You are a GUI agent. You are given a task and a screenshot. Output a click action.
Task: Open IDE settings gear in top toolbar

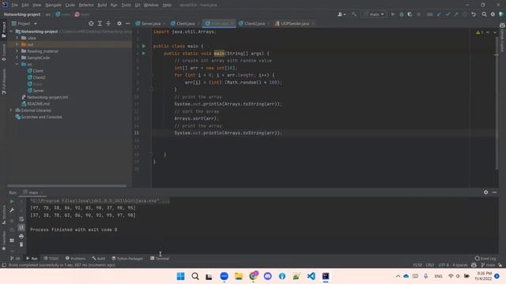pyautogui.click(x=493, y=14)
